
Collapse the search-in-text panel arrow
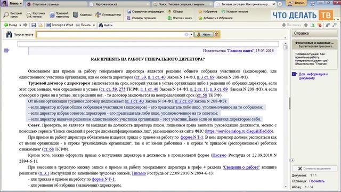point(286,38)
